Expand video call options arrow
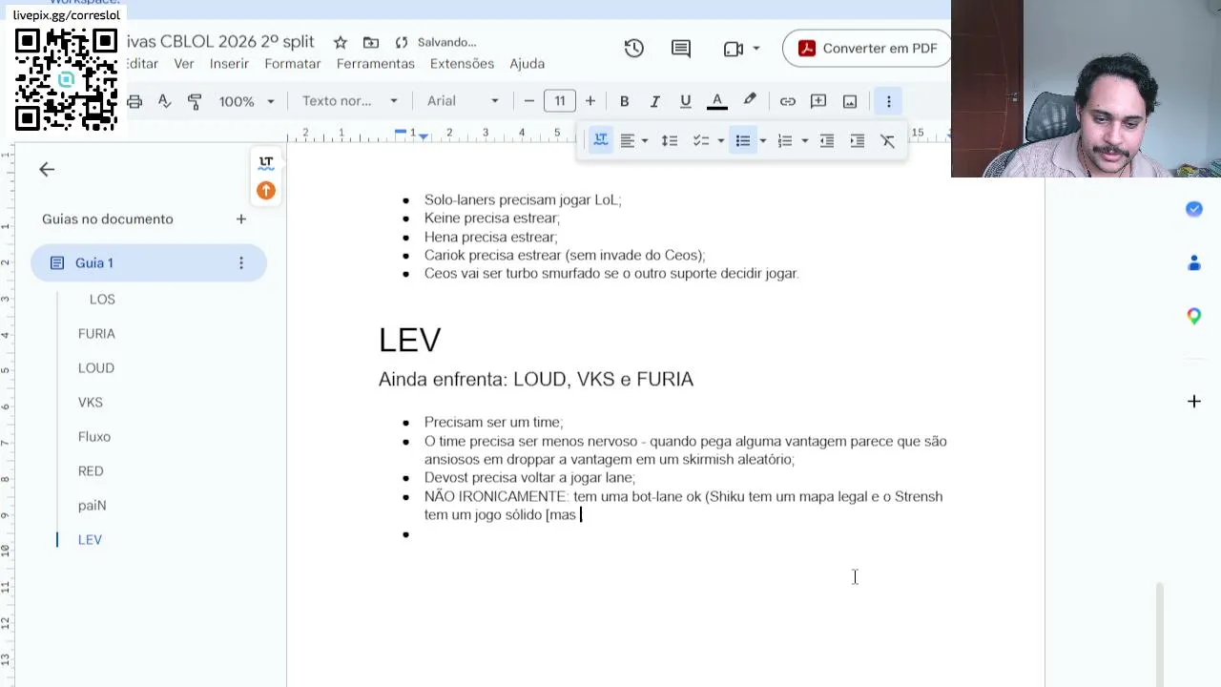The height and width of the screenshot is (687, 1221). pyautogui.click(x=756, y=49)
